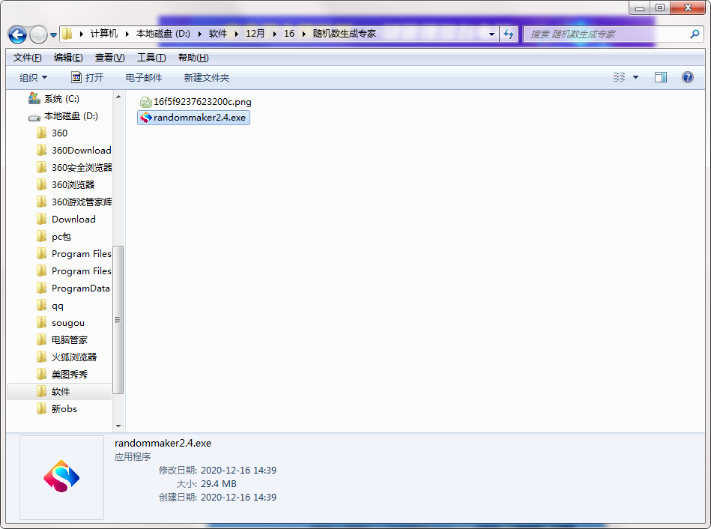
Task: Open the 360游戏管家 folder
Action: pyautogui.click(x=81, y=202)
